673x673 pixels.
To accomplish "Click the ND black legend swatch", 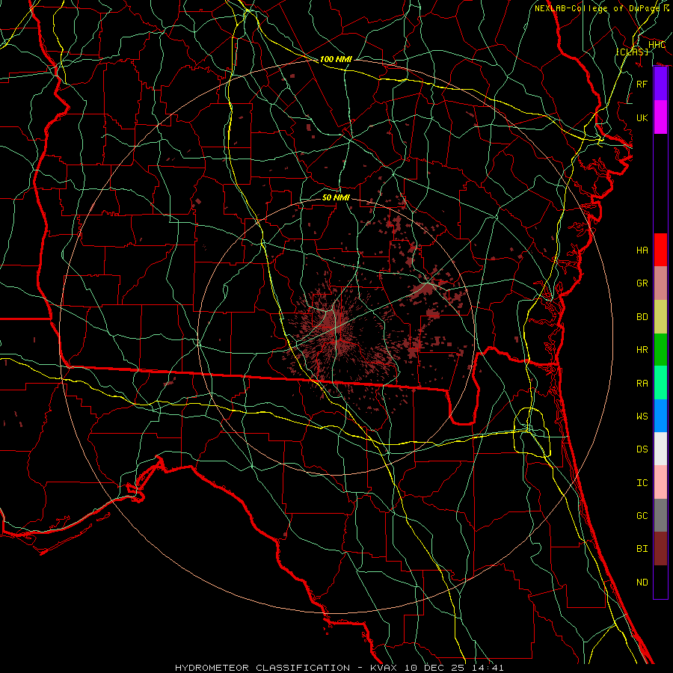I will (660, 582).
